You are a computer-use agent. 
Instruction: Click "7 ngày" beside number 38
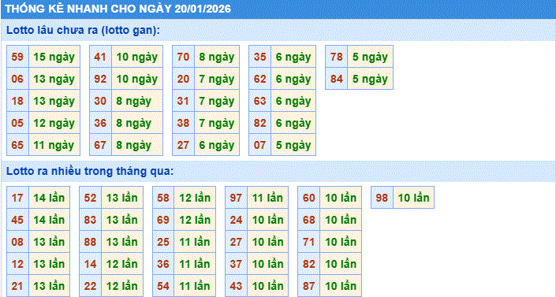click(217, 123)
